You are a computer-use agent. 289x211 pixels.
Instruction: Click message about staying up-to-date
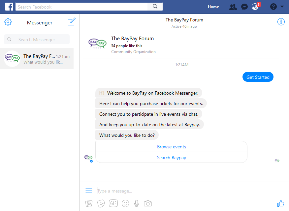(x=149, y=125)
